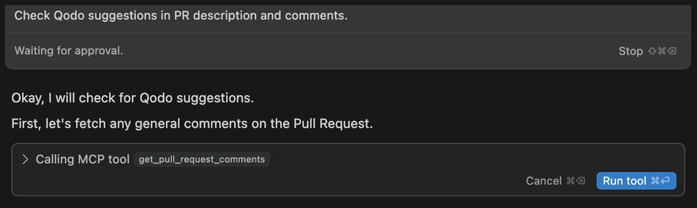Click the Okay, I will check message
Viewport: 697px width, 208px height.
point(133,98)
